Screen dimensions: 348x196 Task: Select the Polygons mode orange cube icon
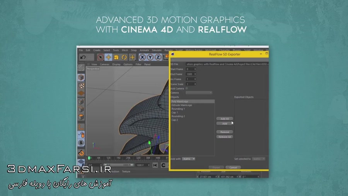pyautogui.click(x=81, y=117)
